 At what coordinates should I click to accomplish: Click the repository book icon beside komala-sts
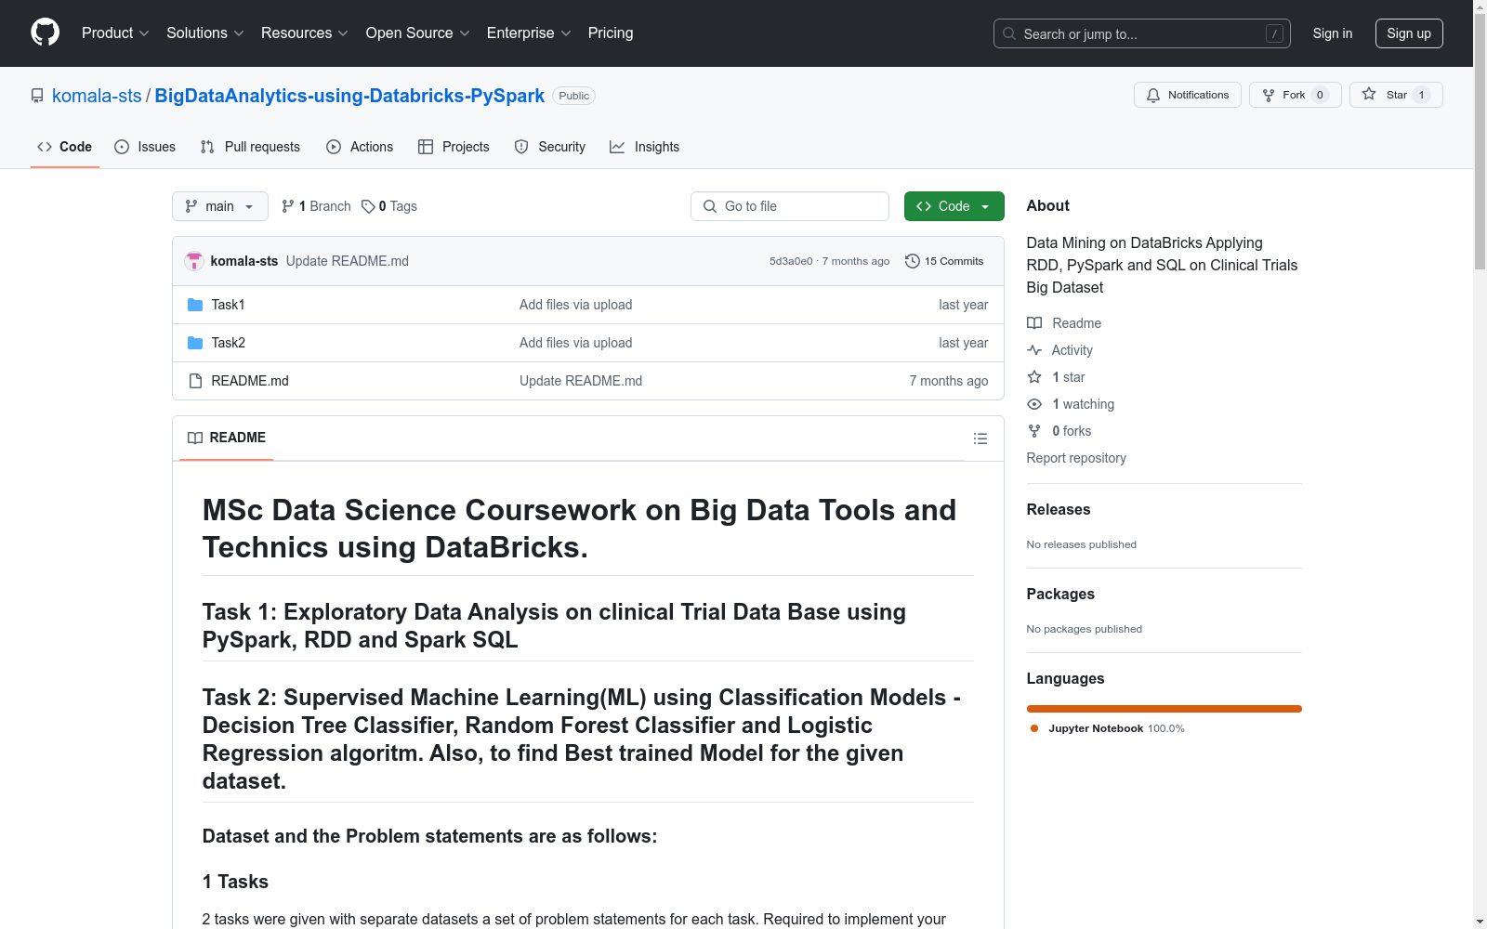(x=37, y=96)
